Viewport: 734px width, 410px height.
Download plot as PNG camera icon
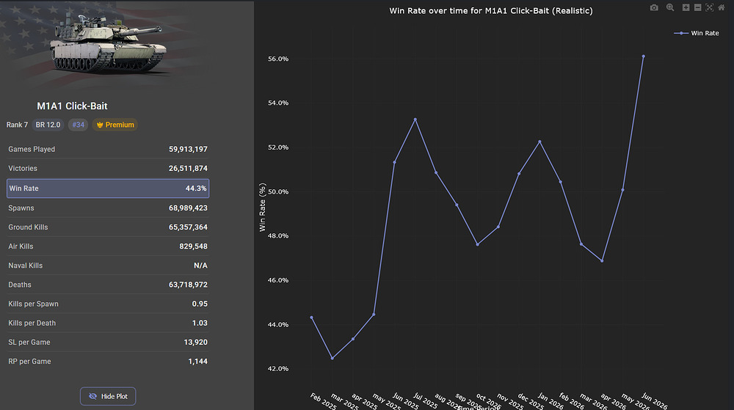[x=654, y=7]
